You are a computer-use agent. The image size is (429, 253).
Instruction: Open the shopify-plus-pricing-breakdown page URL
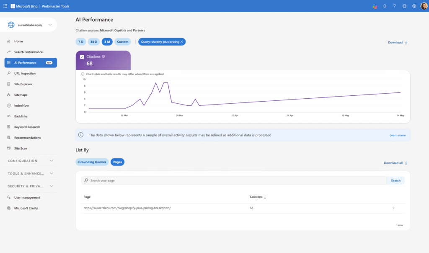[x=127, y=208]
